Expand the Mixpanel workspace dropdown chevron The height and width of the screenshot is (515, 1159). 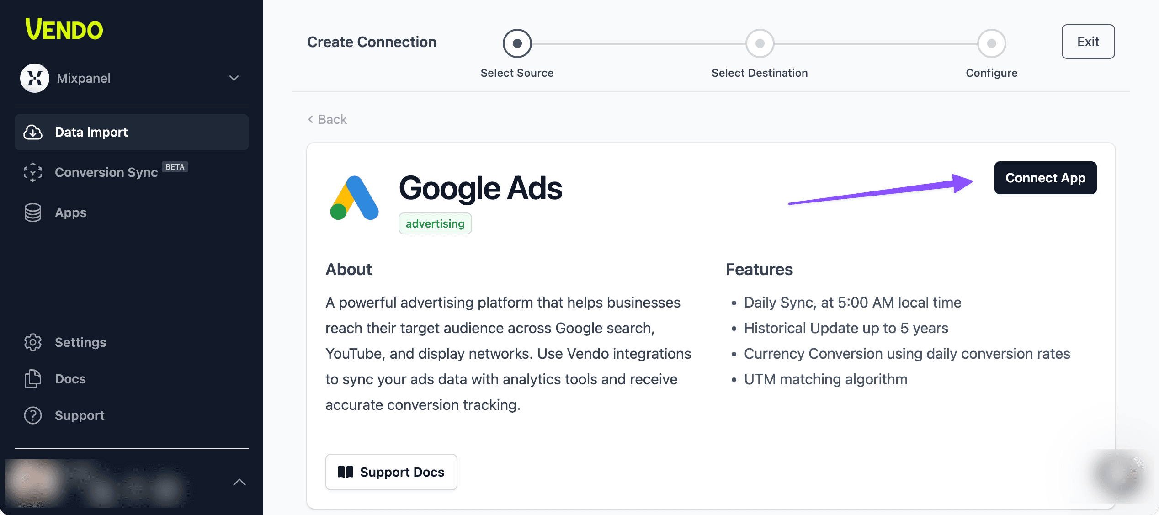point(234,78)
